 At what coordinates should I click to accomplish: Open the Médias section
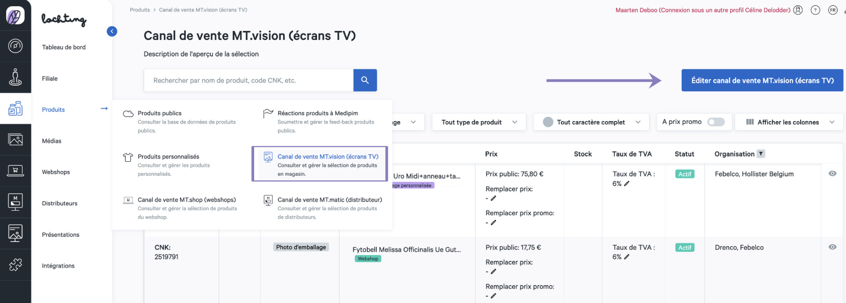coord(52,141)
